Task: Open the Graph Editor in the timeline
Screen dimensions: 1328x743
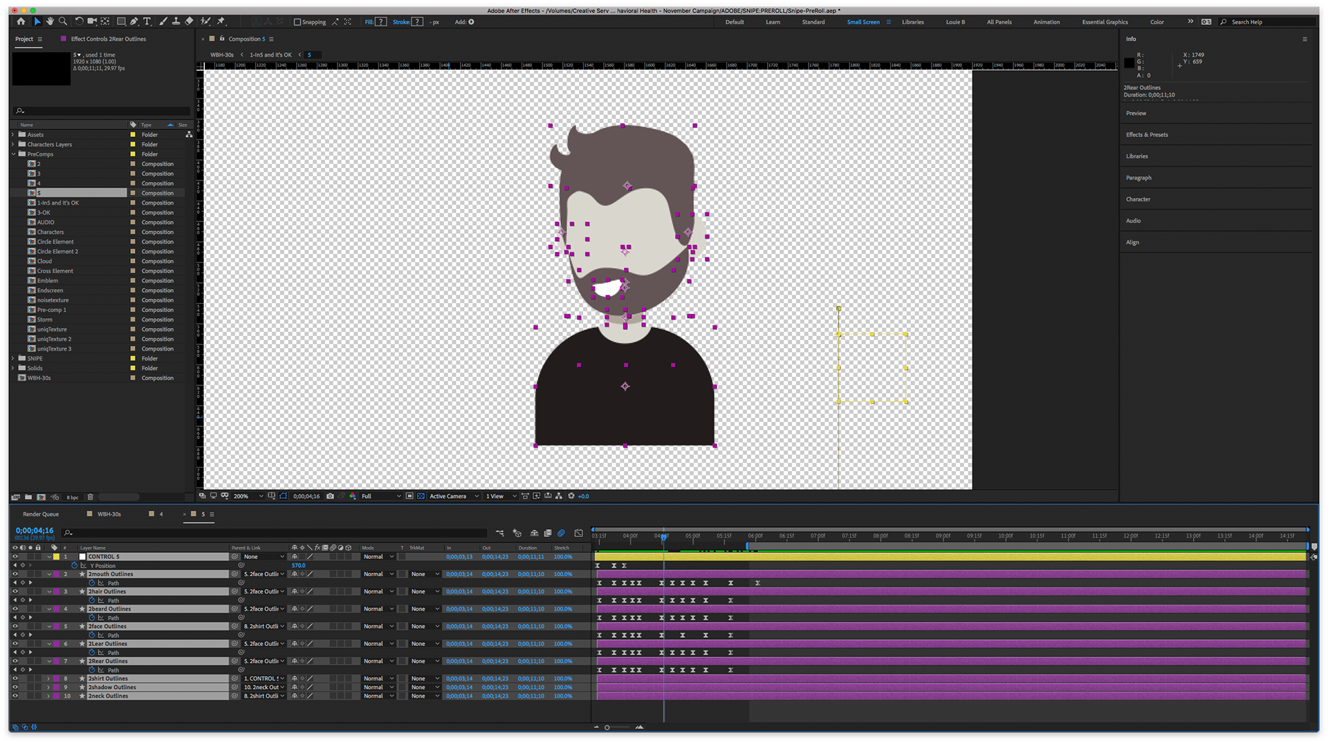Action: tap(578, 533)
